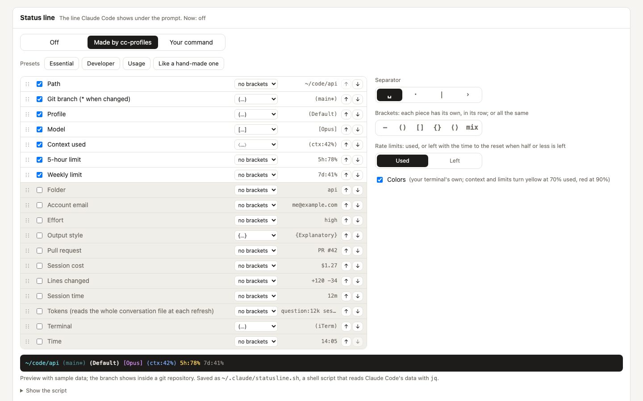Viewport: 643px width, 401px height.
Task: Open the brackets dropdown in the Tokens row
Action: tap(256, 311)
